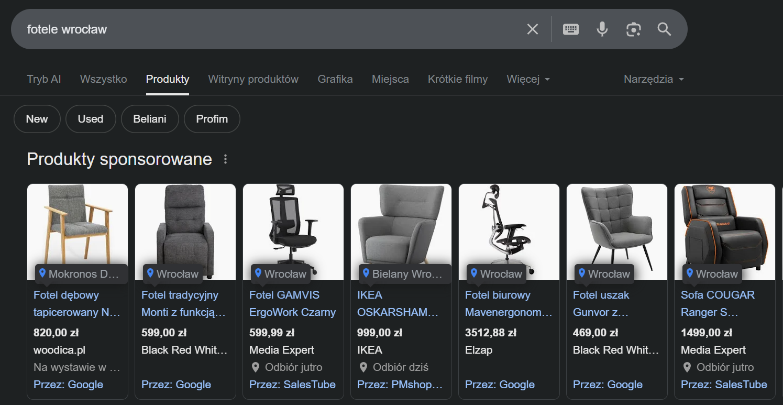The image size is (783, 405).
Task: Enable the Beliani brand filter
Action: (150, 119)
